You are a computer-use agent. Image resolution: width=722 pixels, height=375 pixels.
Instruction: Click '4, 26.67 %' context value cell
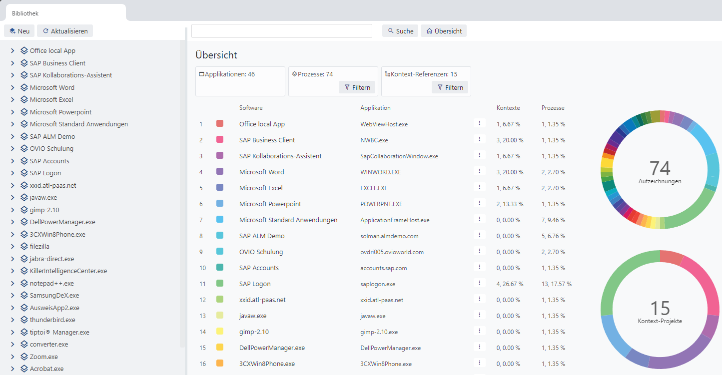coord(510,284)
